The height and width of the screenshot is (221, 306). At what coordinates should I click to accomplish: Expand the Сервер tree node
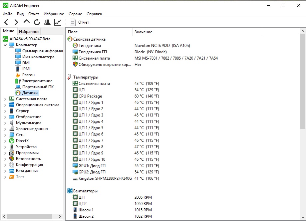pyautogui.click(x=5, y=111)
